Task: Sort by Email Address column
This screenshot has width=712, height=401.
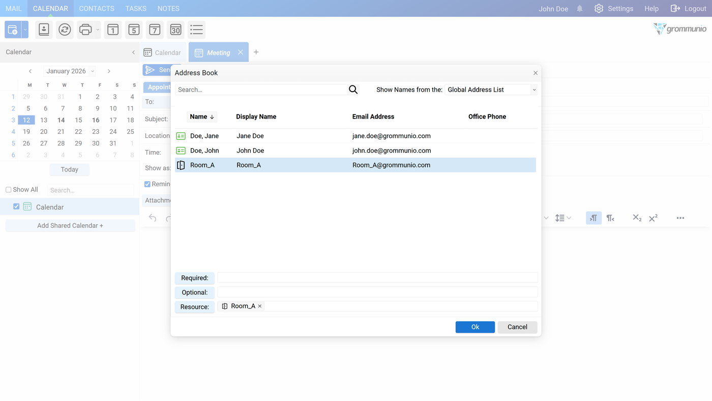Action: pyautogui.click(x=373, y=117)
